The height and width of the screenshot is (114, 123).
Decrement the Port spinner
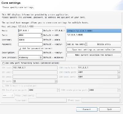42,36
